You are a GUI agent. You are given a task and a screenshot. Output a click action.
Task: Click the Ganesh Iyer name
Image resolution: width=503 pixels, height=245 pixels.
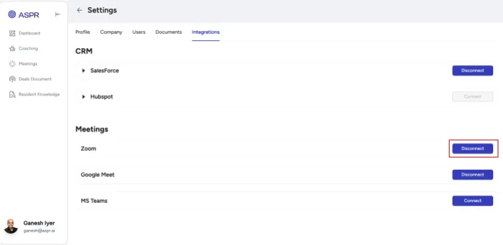point(39,223)
